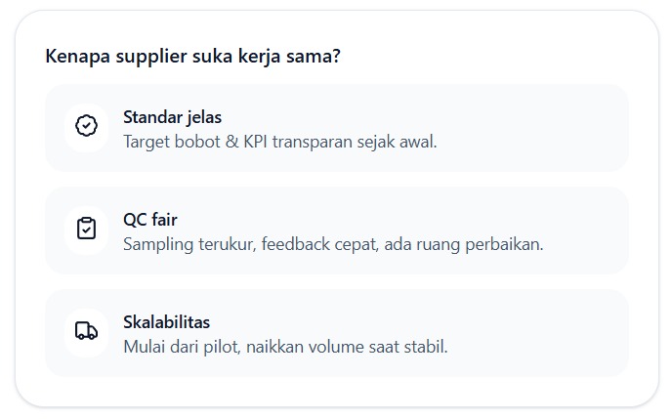The image size is (672, 419).
Task: Click the 'Target bobot & KPI transparan' description
Action: tap(279, 142)
